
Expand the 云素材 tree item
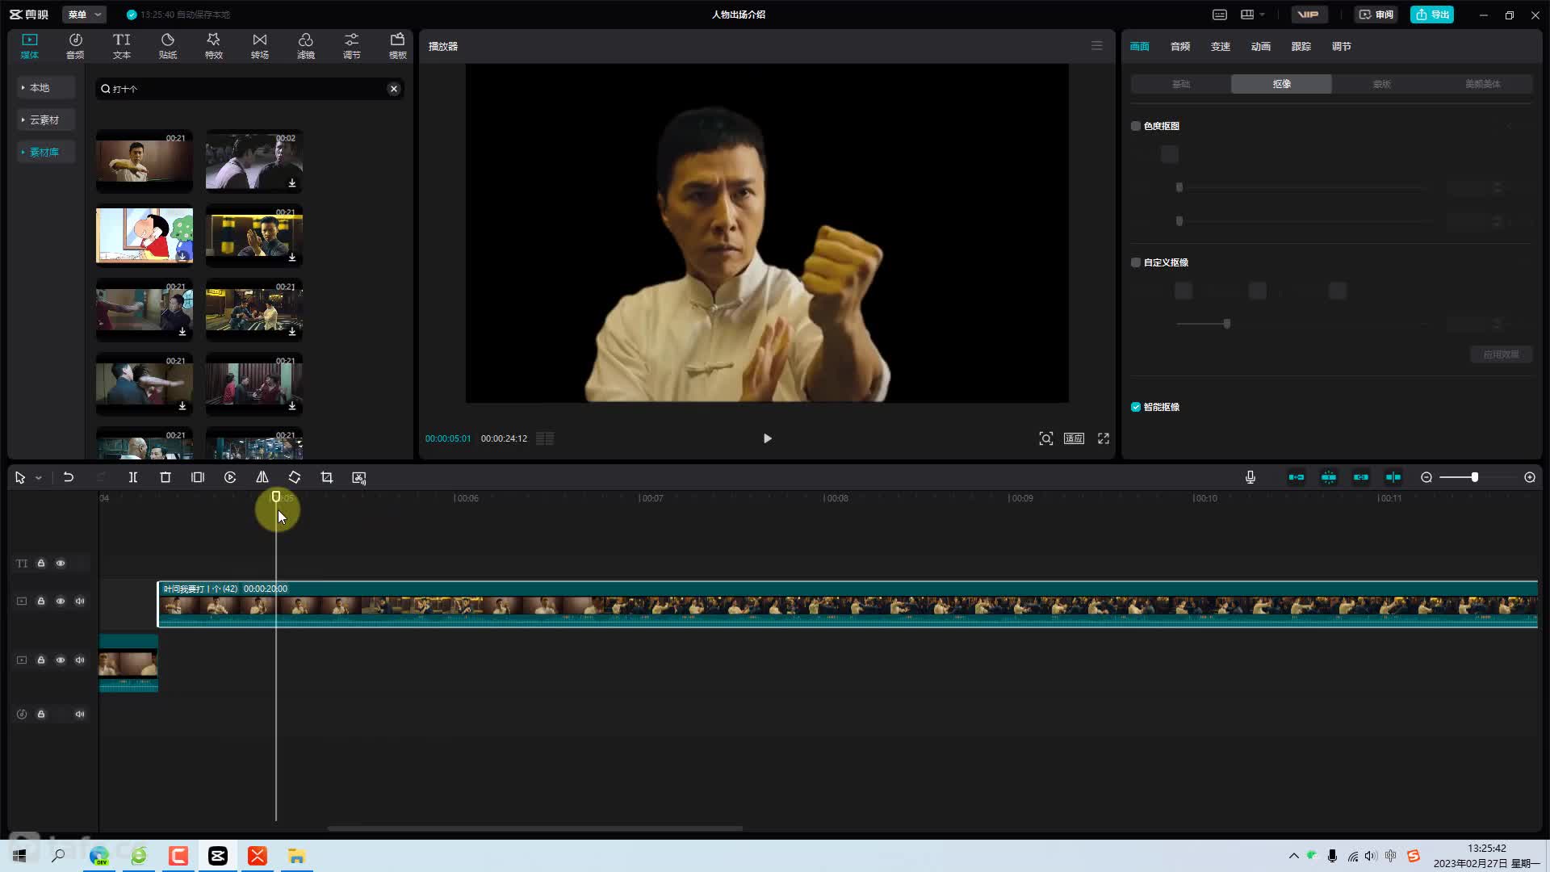(x=46, y=119)
